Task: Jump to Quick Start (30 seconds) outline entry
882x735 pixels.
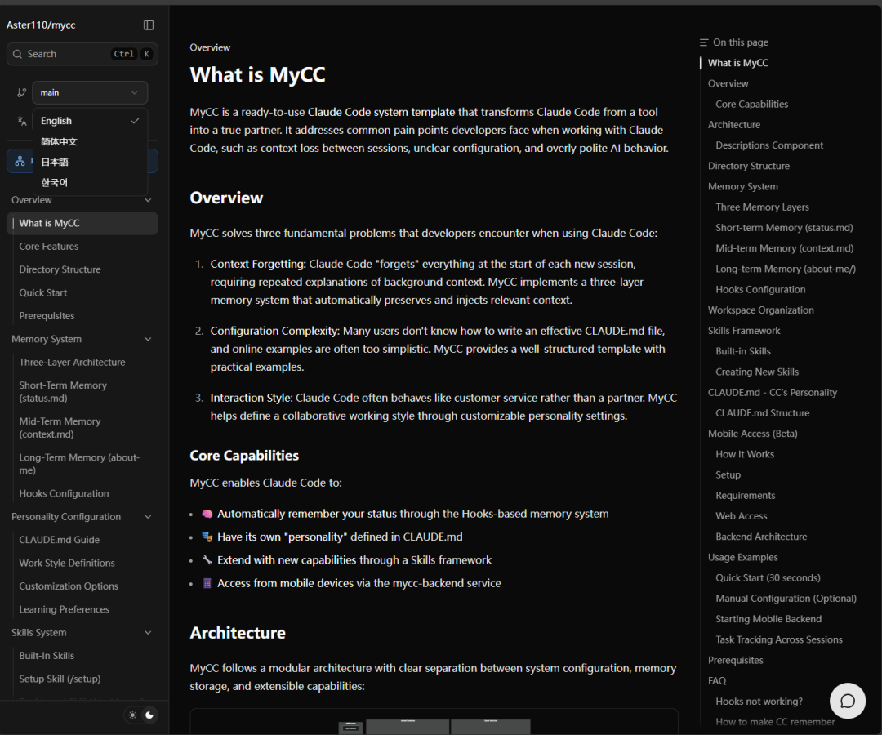Action: click(768, 577)
